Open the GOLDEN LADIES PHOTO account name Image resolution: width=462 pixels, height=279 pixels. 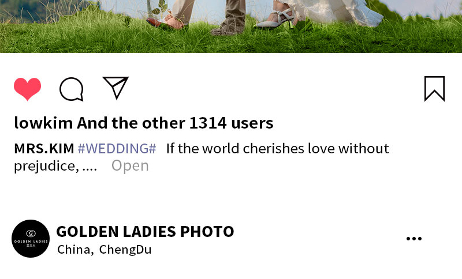[145, 231]
